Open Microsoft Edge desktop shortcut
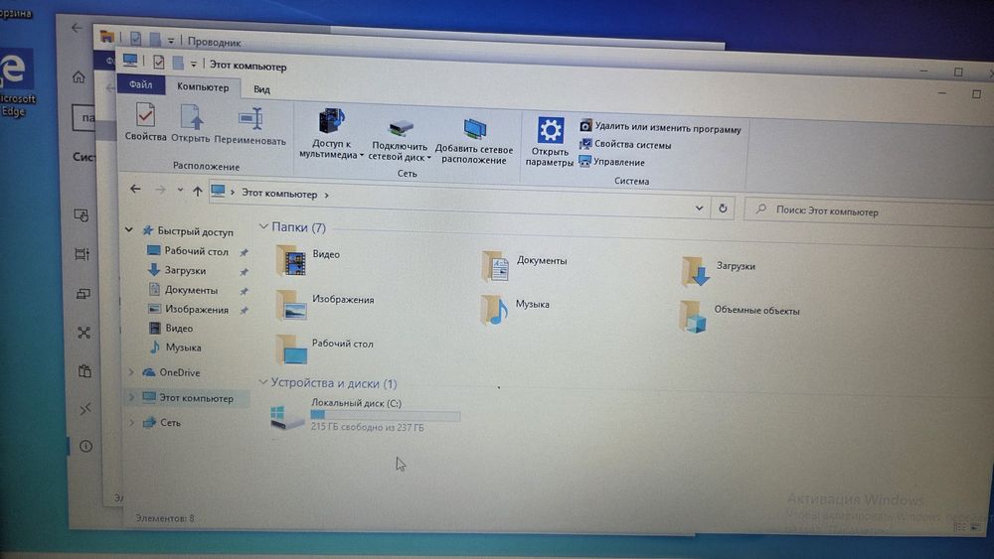 coord(14,83)
